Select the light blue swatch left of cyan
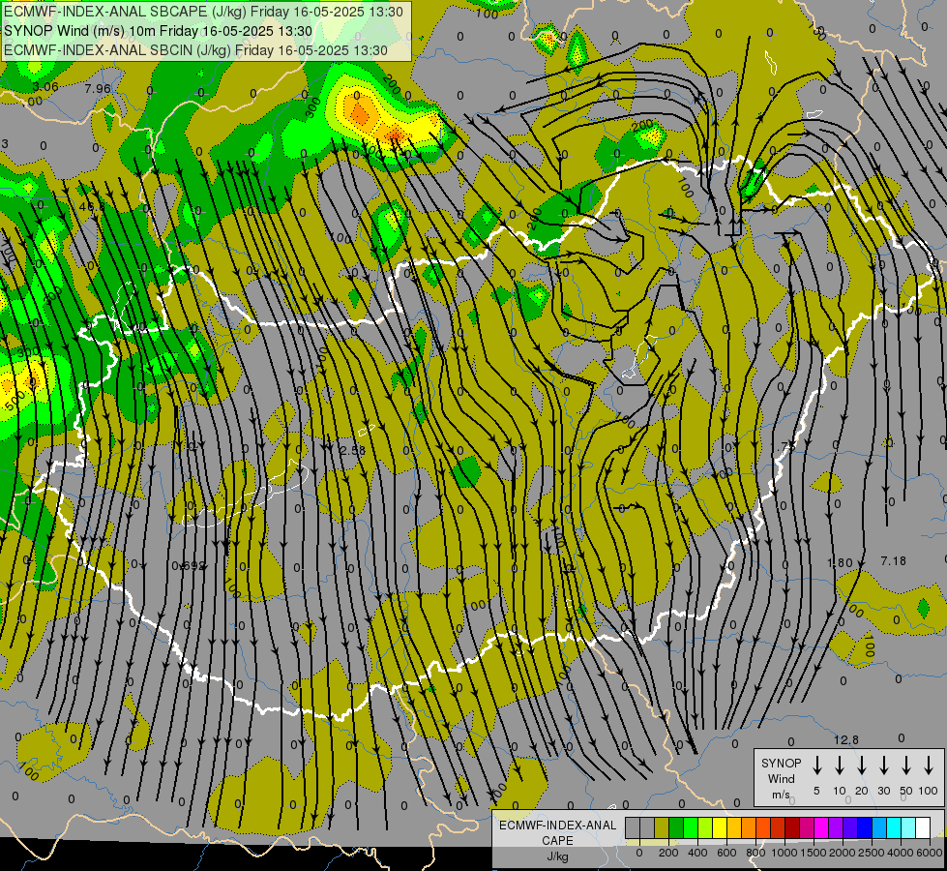 coord(879,827)
